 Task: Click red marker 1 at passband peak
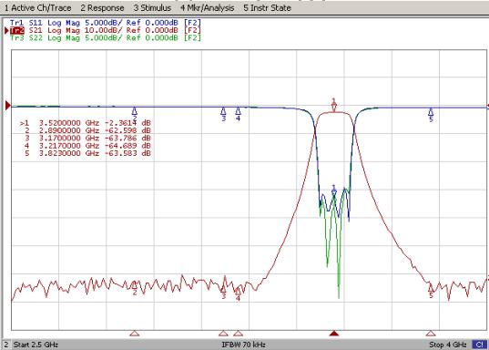coord(334,107)
